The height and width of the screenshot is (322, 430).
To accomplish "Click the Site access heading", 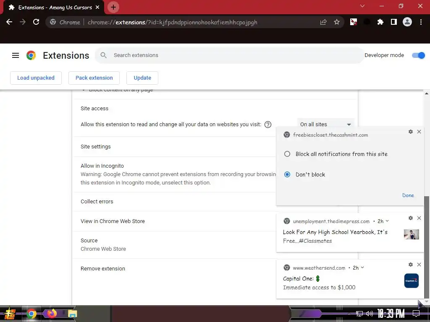I will pyautogui.click(x=94, y=109).
